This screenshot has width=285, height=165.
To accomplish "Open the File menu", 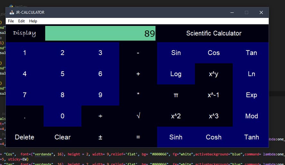I will click(x=11, y=21).
